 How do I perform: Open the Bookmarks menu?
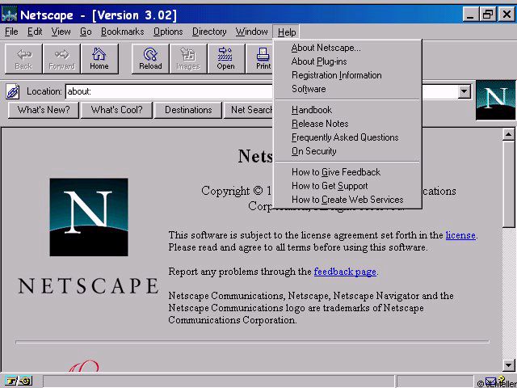[122, 32]
